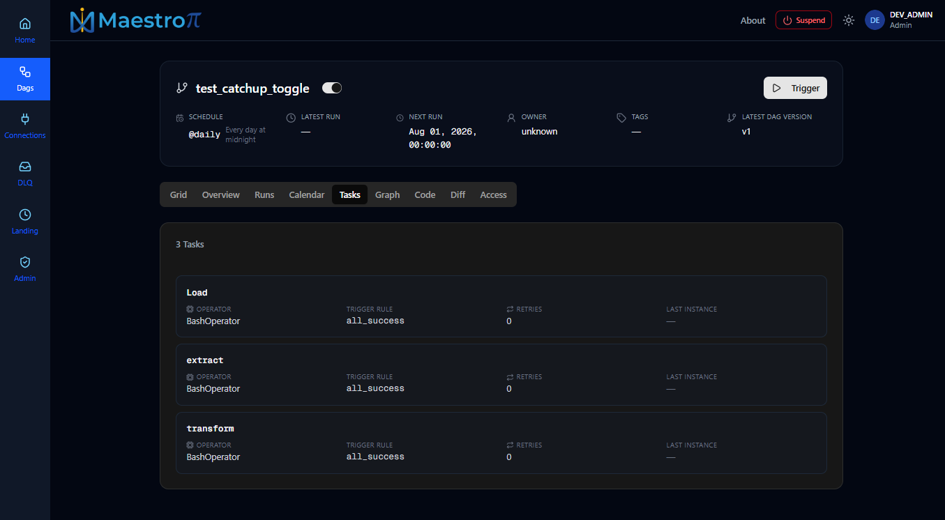Click the "Aug 01, 2026" next run date

point(443,131)
